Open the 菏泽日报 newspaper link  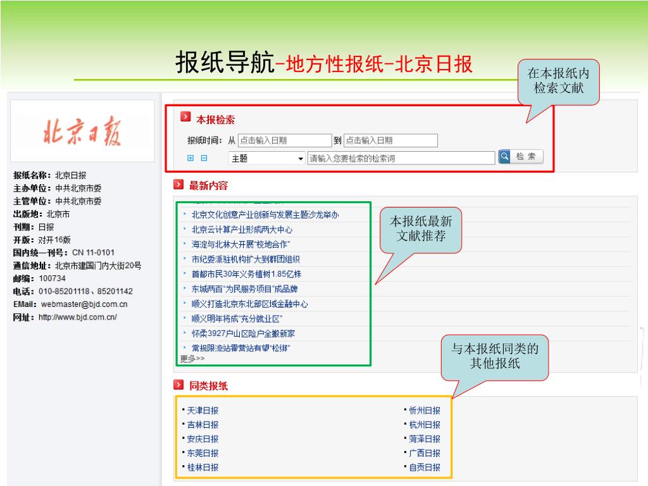click(x=425, y=439)
